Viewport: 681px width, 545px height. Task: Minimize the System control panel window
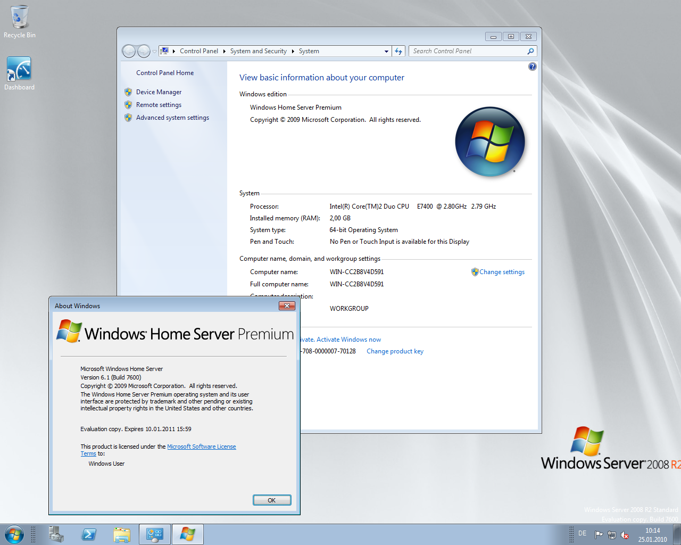493,37
